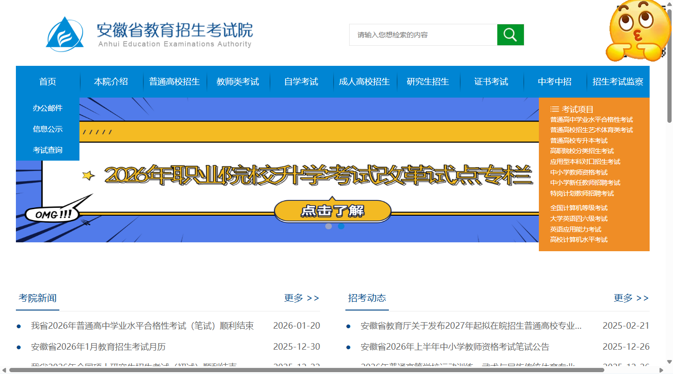The height and width of the screenshot is (374, 673).
Task: Expand 更多 >> for 招考动态
Action: click(x=631, y=298)
